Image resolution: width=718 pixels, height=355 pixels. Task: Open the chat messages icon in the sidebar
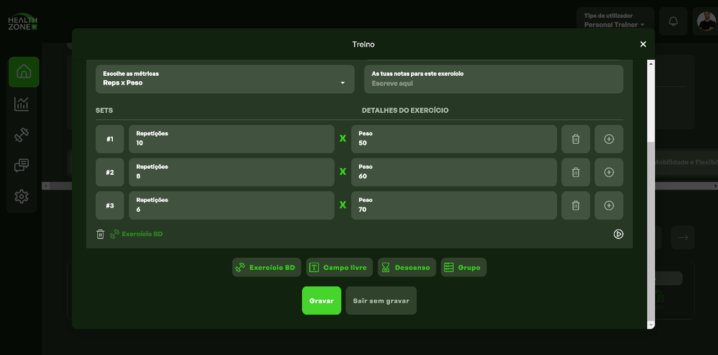tap(22, 165)
